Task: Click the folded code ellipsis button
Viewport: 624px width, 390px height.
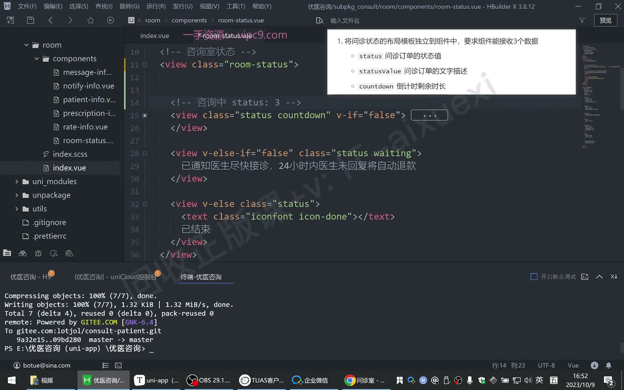Action: 429,115
